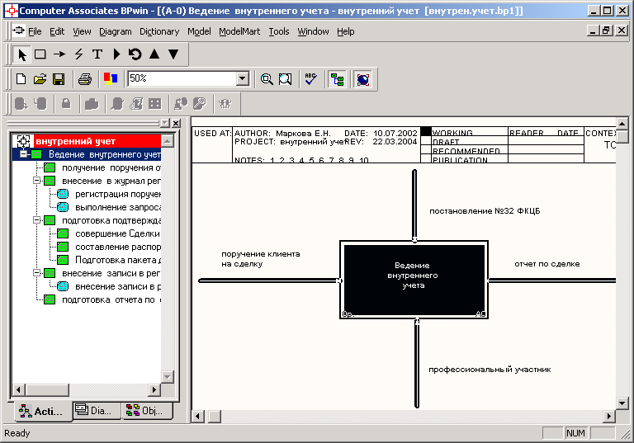Viewport: 634px width, 443px height.
Task: Toggle the Model Explorer tree icon
Action: [x=337, y=79]
